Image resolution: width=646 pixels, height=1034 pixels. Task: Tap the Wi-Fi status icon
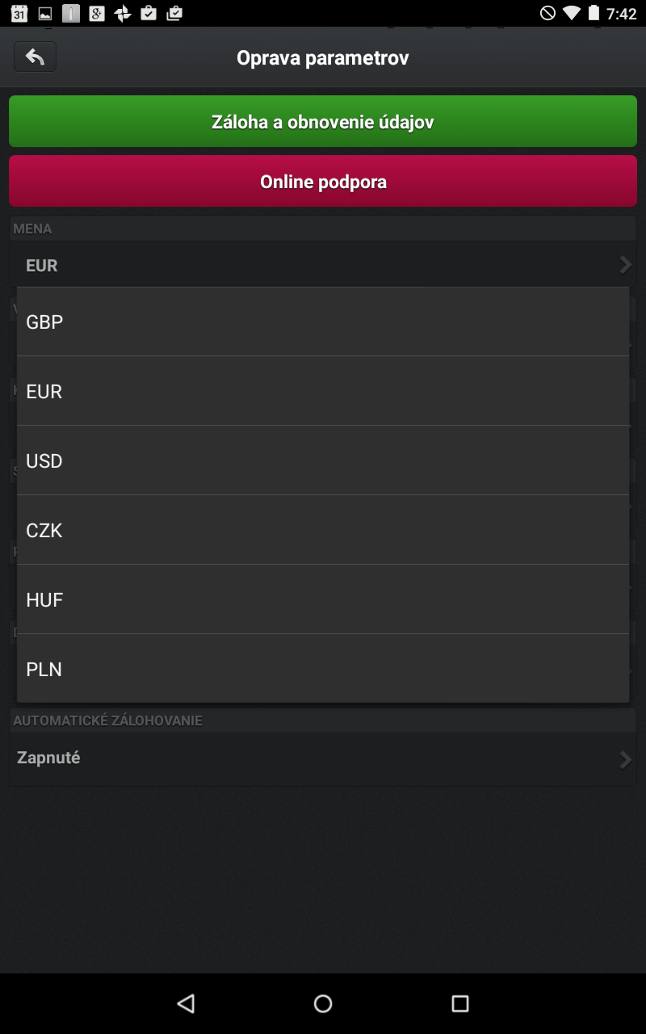[x=572, y=13]
